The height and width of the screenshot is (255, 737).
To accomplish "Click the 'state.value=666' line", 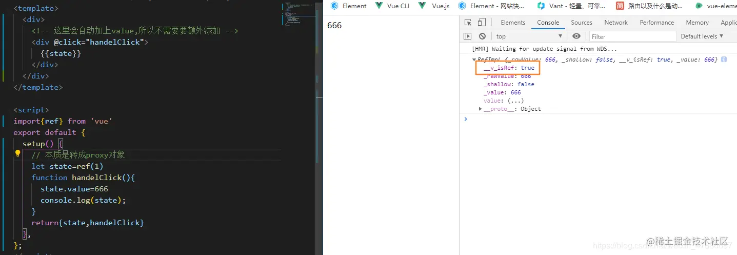I will point(74,189).
